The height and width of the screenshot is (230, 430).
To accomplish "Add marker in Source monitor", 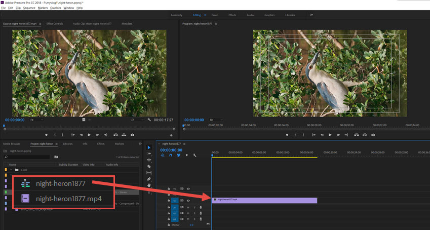I will click(x=47, y=135).
